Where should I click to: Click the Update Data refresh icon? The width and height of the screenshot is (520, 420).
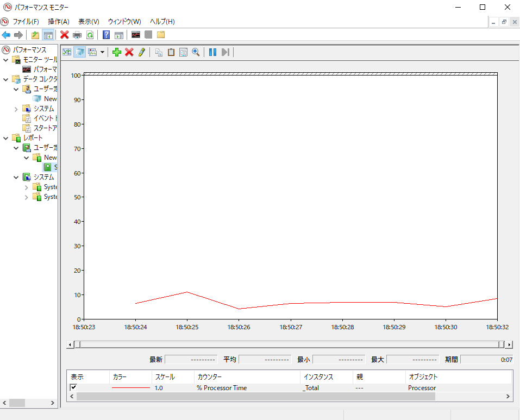[x=90, y=35]
